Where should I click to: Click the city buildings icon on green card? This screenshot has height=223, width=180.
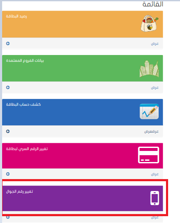(x=149, y=69)
